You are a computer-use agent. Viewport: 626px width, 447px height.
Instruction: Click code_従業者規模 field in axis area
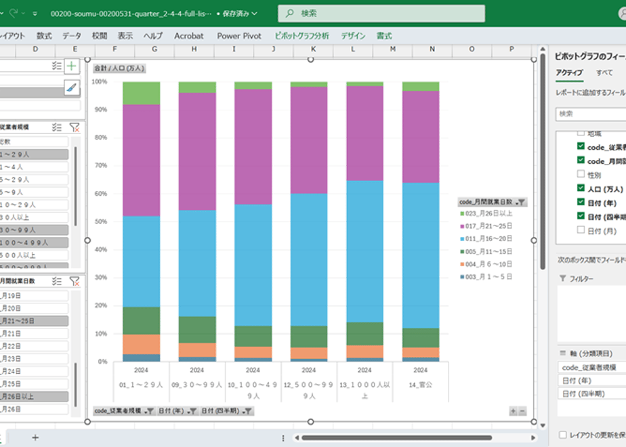coord(591,368)
